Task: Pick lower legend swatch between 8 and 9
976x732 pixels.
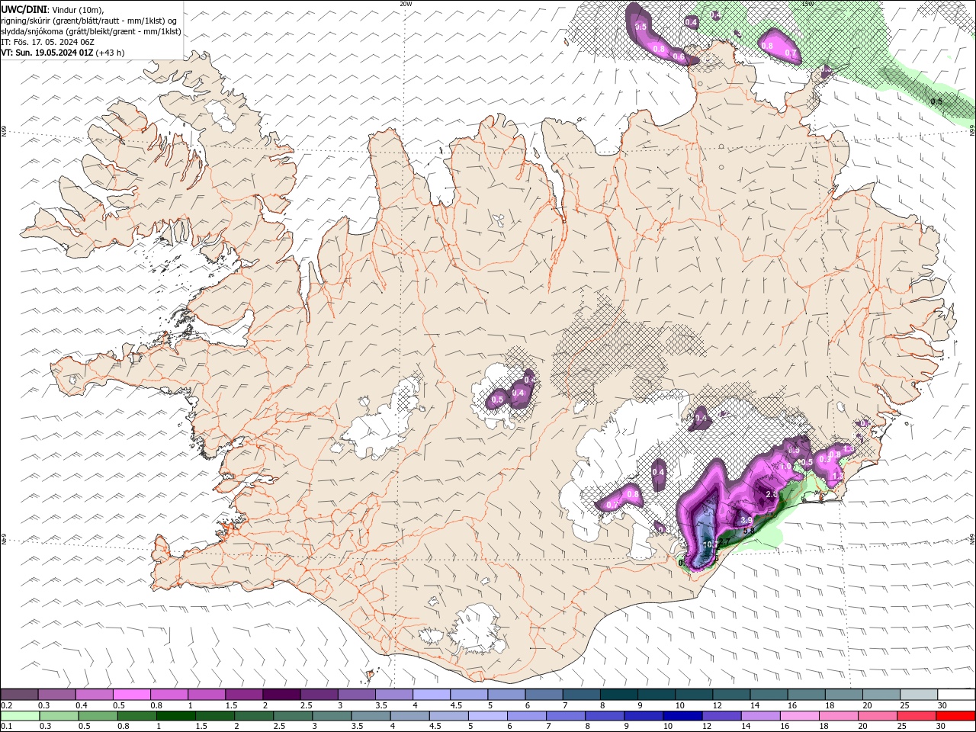Action: pyautogui.click(x=605, y=716)
